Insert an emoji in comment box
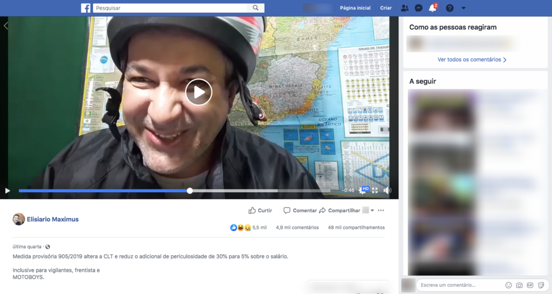Screen dimensions: 552x294 coord(508,285)
